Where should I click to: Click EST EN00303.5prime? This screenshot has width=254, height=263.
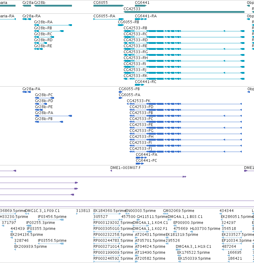tap(127, 214)
